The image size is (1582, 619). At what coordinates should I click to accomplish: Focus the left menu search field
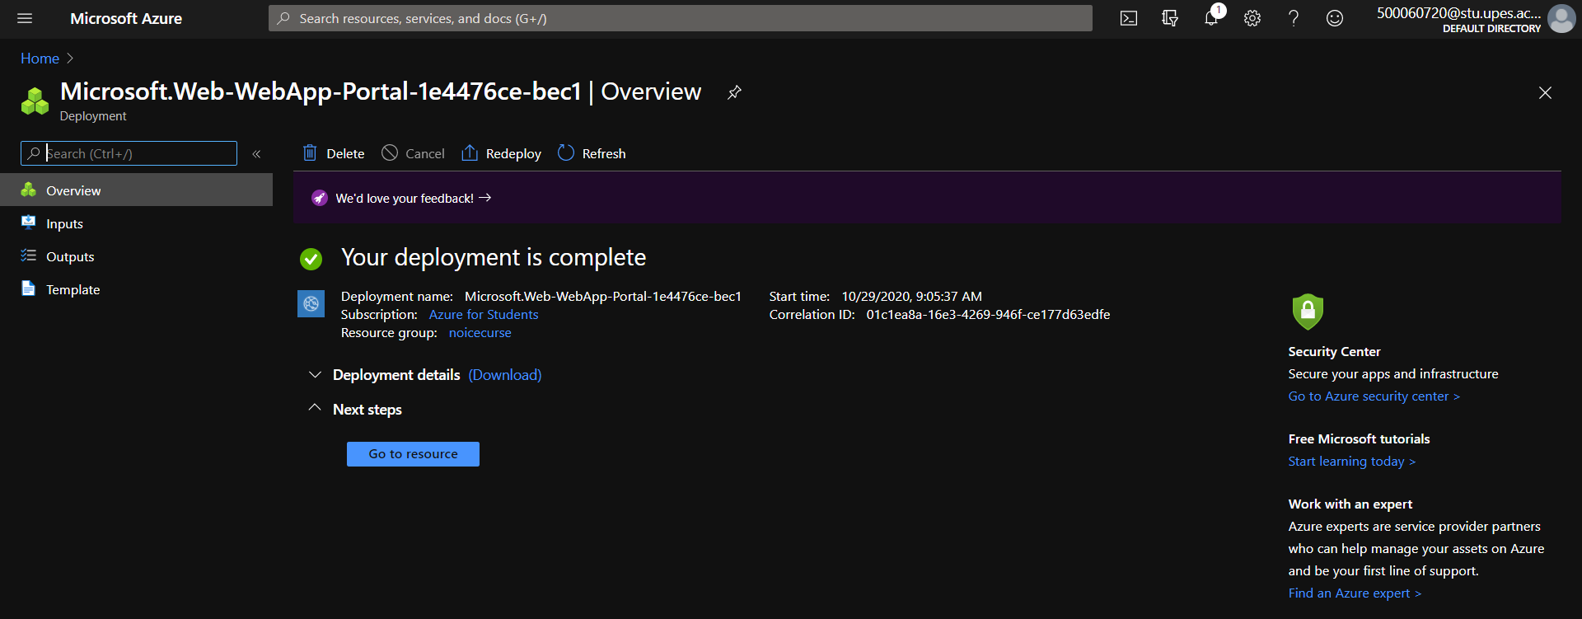(x=129, y=153)
